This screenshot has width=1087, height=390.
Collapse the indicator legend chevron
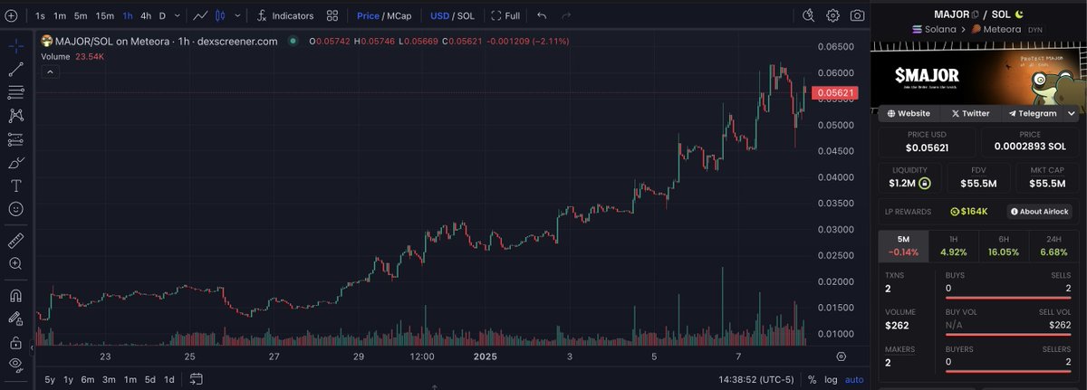coord(51,71)
